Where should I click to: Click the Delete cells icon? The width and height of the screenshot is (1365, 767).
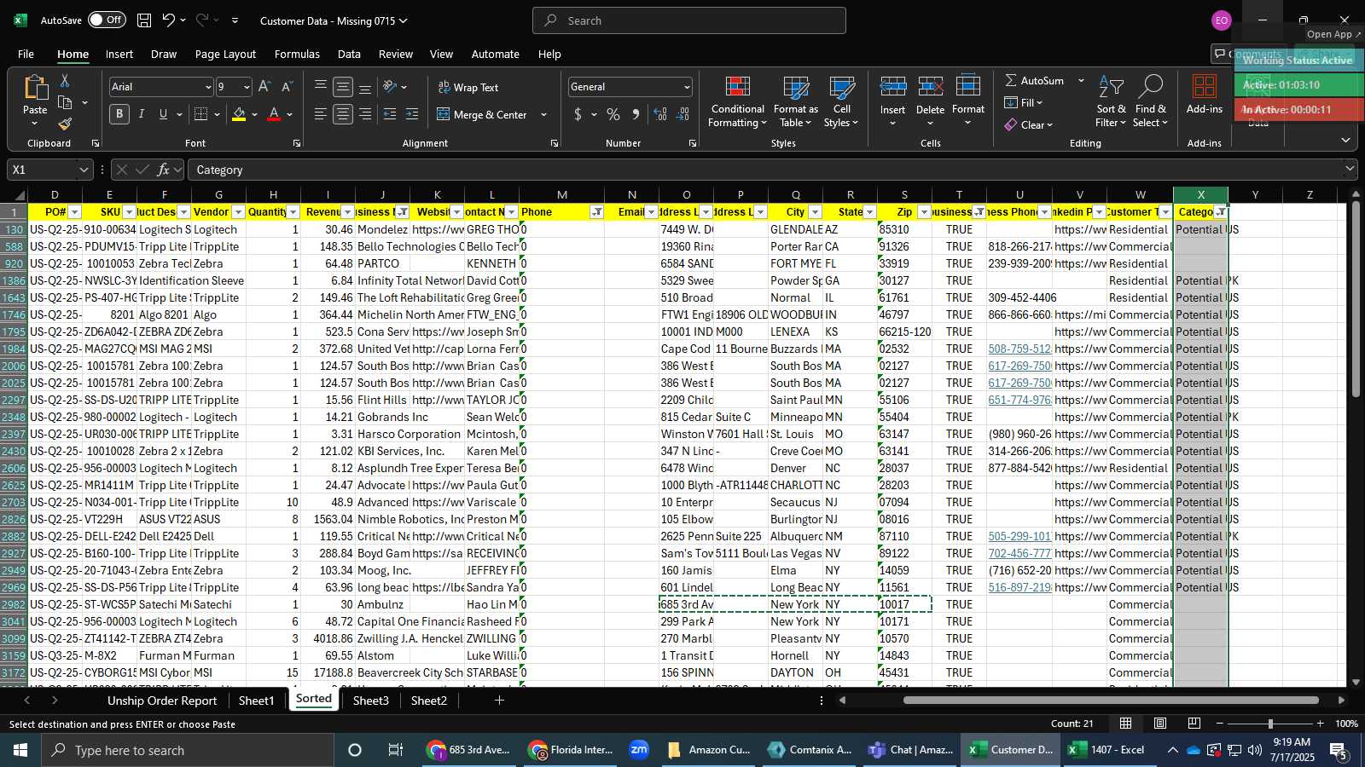tap(930, 87)
